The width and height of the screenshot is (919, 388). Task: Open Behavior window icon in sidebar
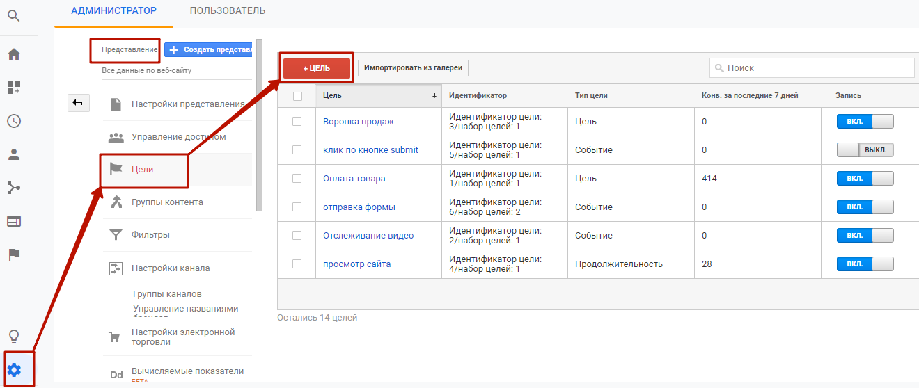click(14, 221)
